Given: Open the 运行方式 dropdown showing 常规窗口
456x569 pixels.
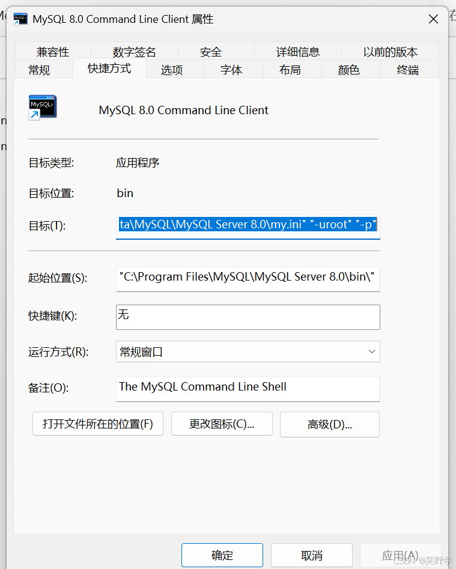Looking at the screenshot, I should click(x=248, y=351).
